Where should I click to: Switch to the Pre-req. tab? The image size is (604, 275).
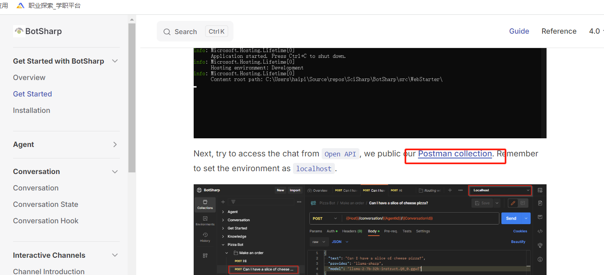tap(391, 231)
